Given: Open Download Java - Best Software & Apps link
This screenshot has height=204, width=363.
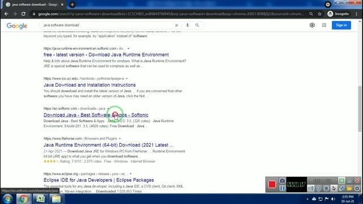Looking at the screenshot, I should point(96,115).
